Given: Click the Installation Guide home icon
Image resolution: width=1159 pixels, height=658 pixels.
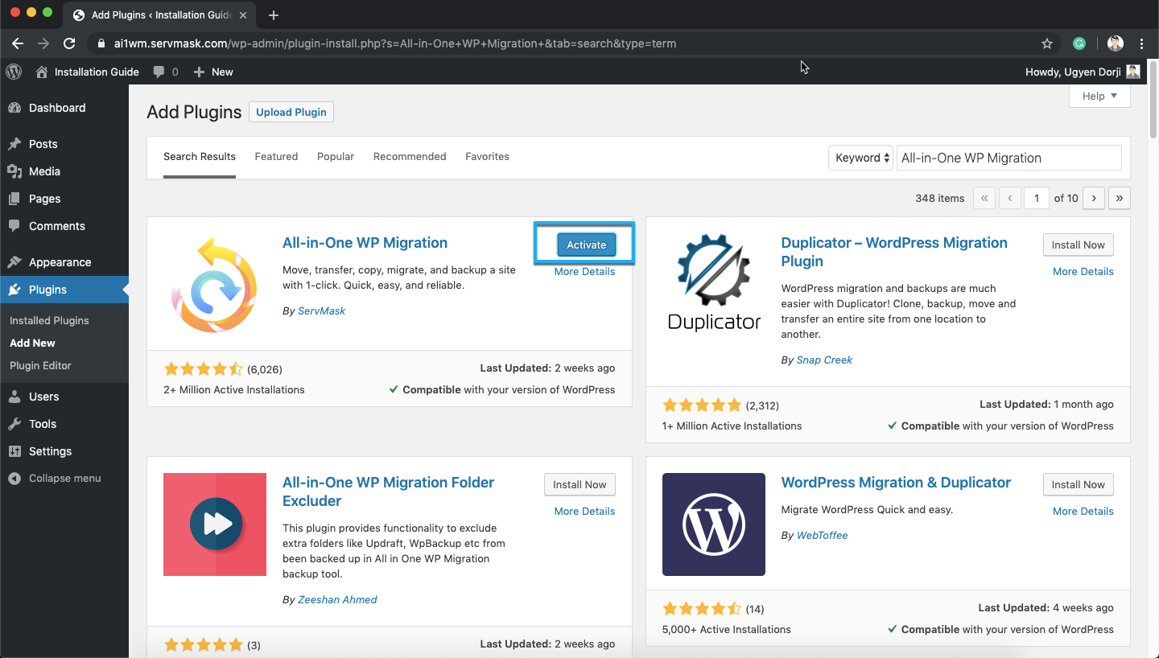Looking at the screenshot, I should 42,72.
